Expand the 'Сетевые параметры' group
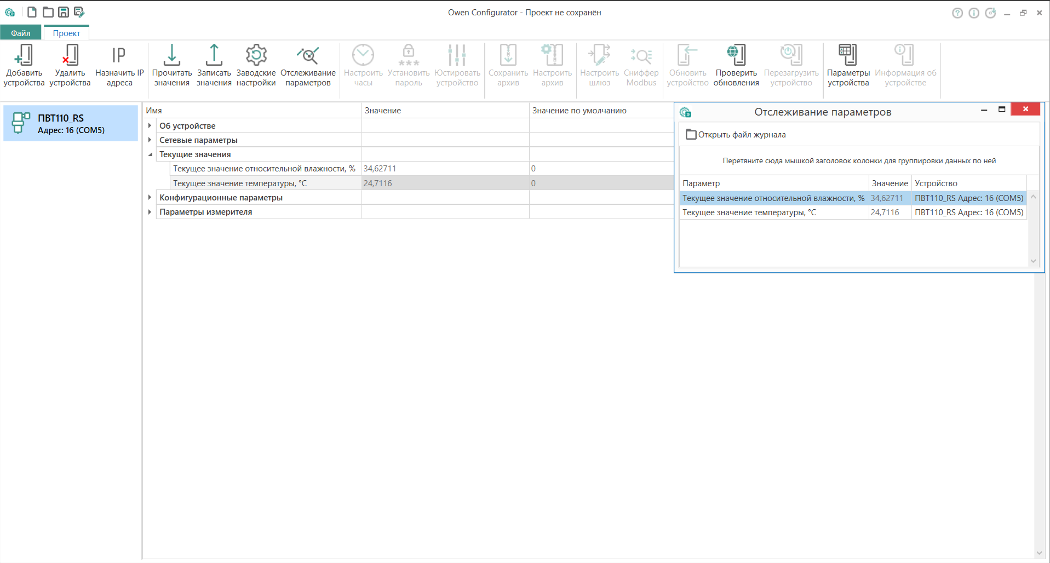 point(150,140)
